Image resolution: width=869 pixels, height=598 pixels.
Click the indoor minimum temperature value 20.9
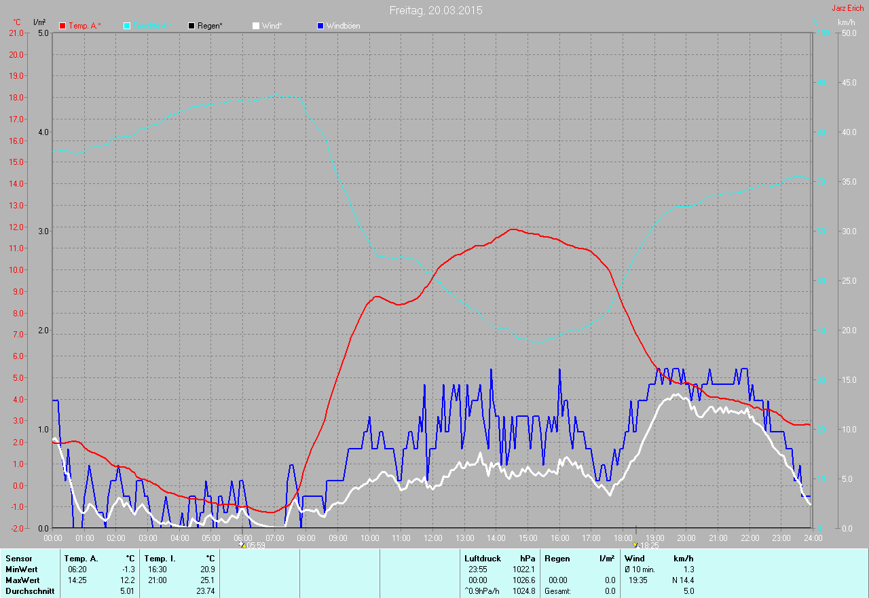click(208, 569)
